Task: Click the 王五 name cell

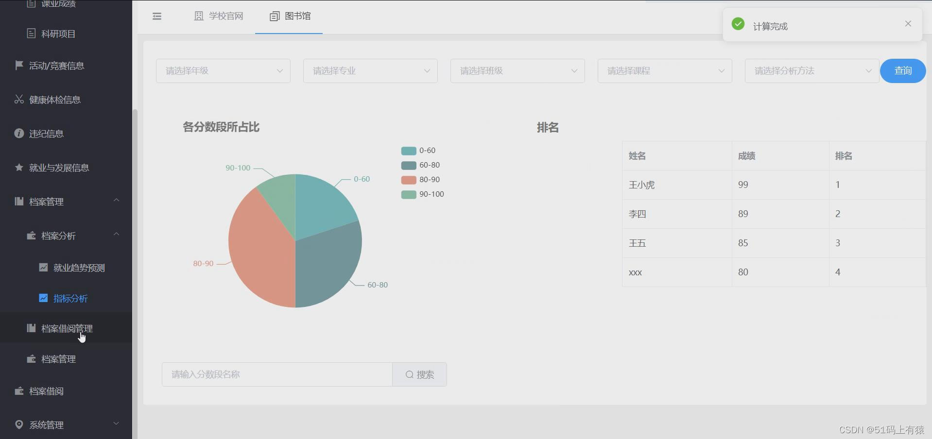Action: point(677,243)
